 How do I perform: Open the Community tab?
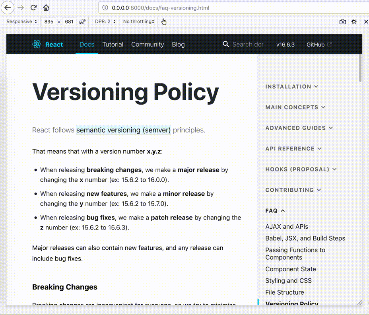point(148,44)
